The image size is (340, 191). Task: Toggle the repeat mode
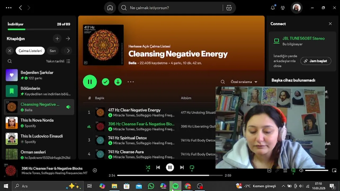point(192,167)
